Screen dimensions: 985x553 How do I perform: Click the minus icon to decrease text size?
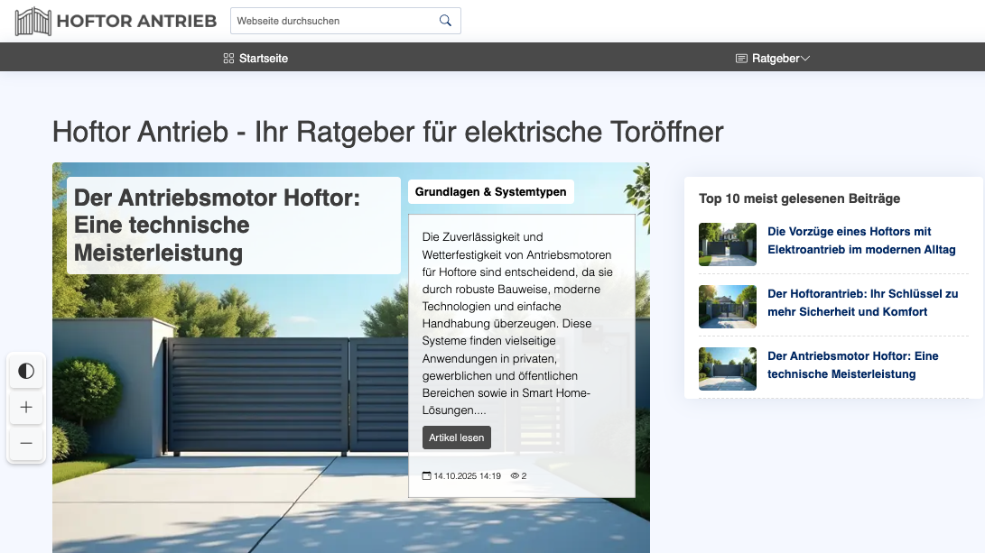point(26,443)
